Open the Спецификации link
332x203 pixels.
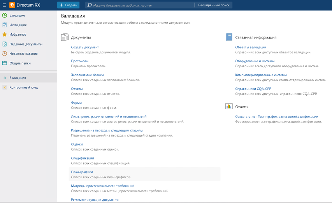[83, 158]
